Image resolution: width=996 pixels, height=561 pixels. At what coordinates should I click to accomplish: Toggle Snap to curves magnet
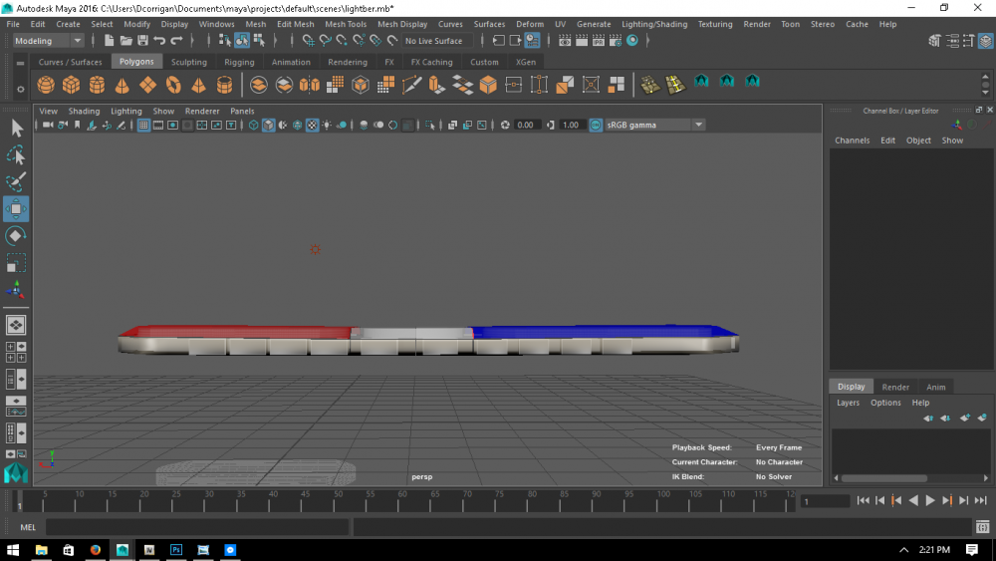tap(326, 41)
